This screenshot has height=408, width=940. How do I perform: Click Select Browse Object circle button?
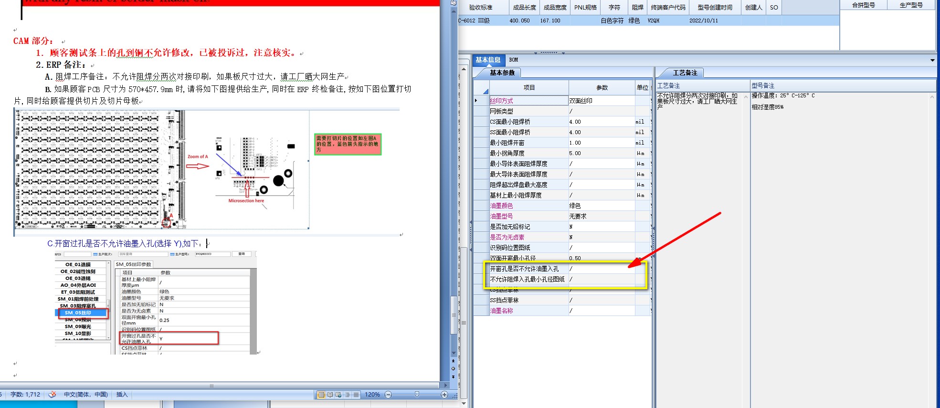click(x=453, y=369)
